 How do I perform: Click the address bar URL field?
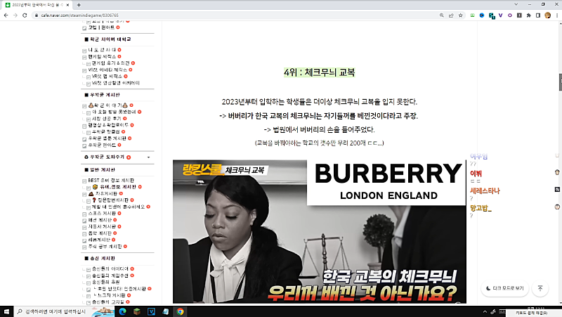click(x=211, y=15)
